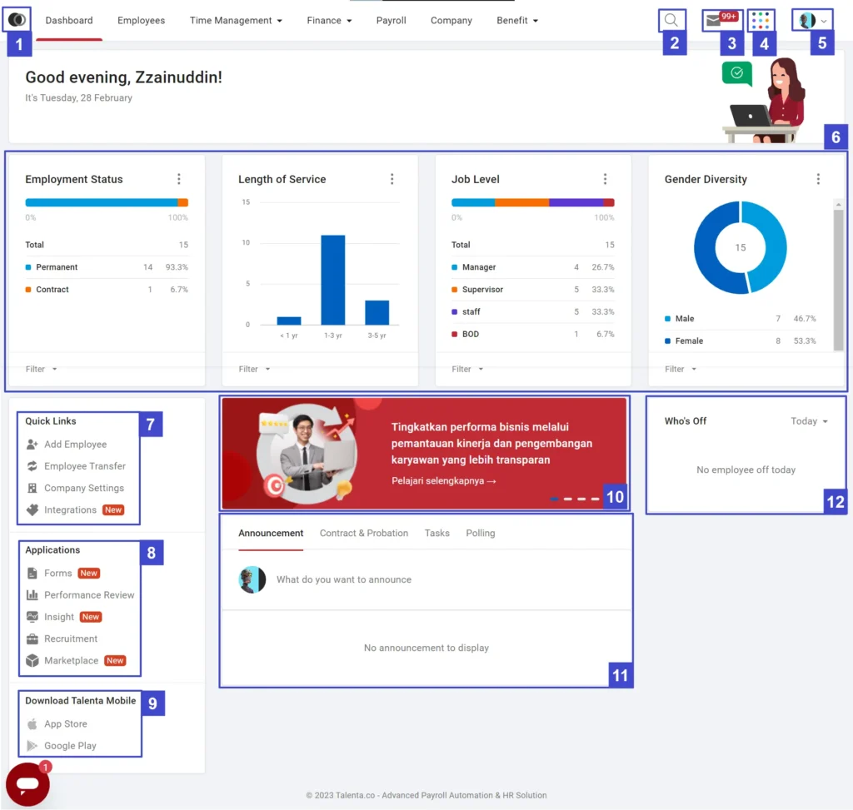Select the second carousel dot on the banner

[x=567, y=498]
